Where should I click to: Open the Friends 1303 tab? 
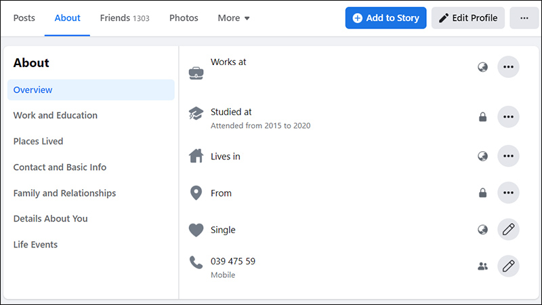125,18
